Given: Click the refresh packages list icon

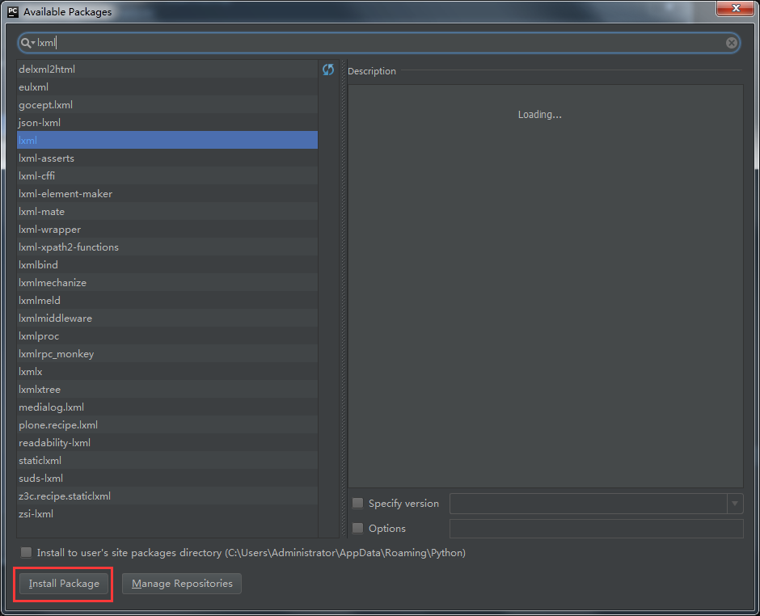Looking at the screenshot, I should tap(328, 70).
